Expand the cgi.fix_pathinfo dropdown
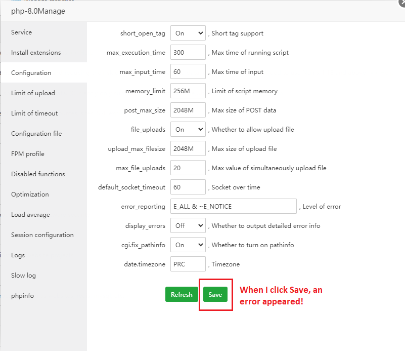Image resolution: width=405 pixels, height=351 pixels. tap(188, 245)
